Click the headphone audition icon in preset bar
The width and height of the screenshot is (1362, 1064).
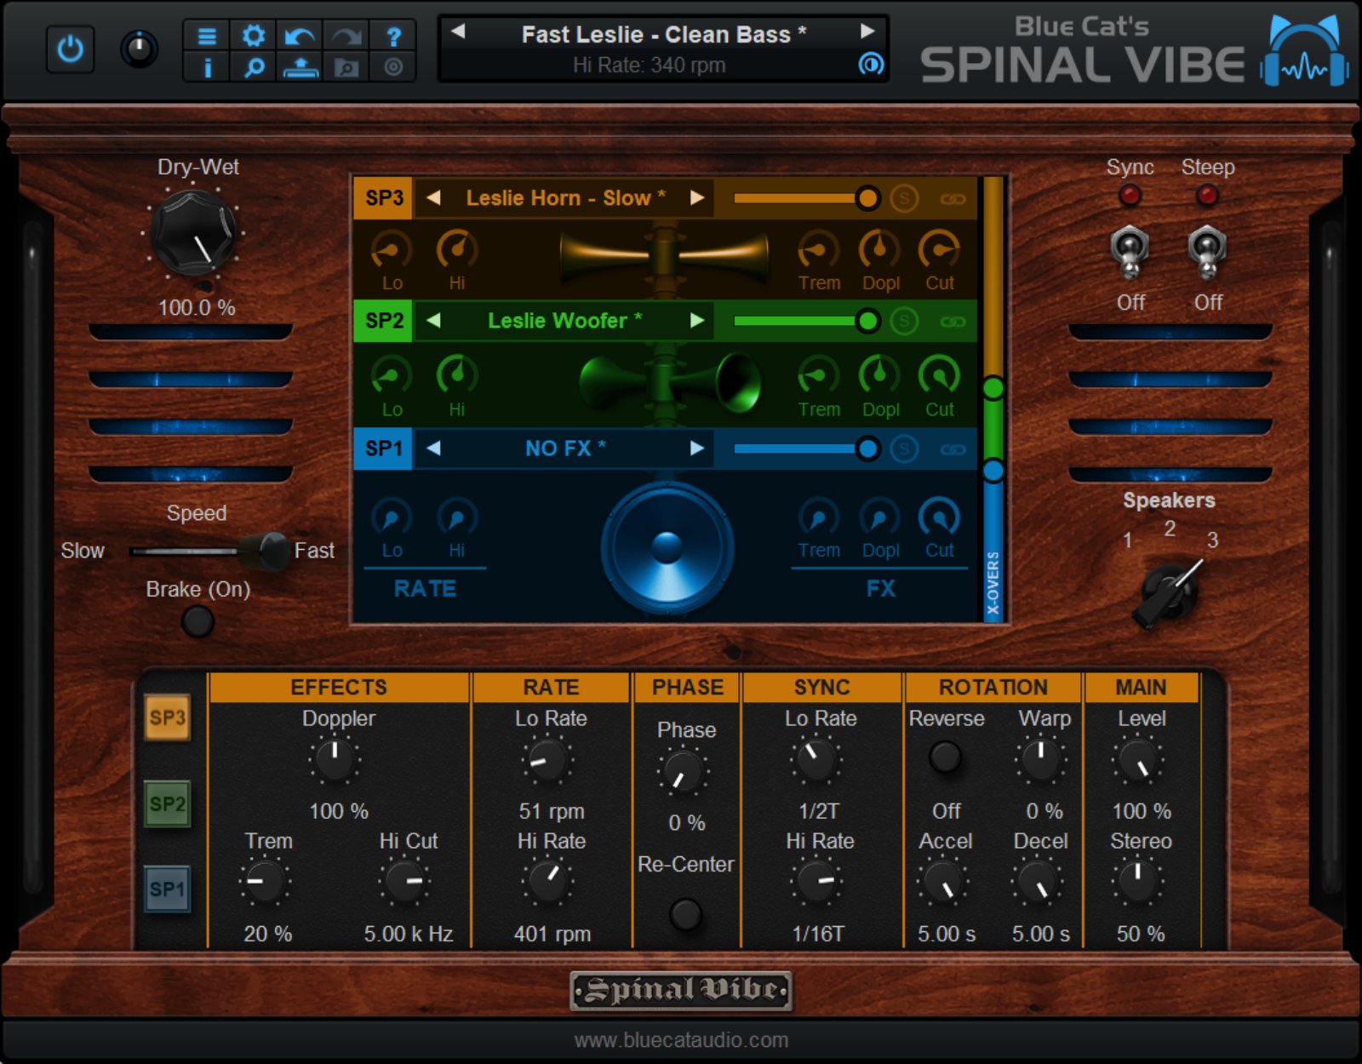point(869,65)
